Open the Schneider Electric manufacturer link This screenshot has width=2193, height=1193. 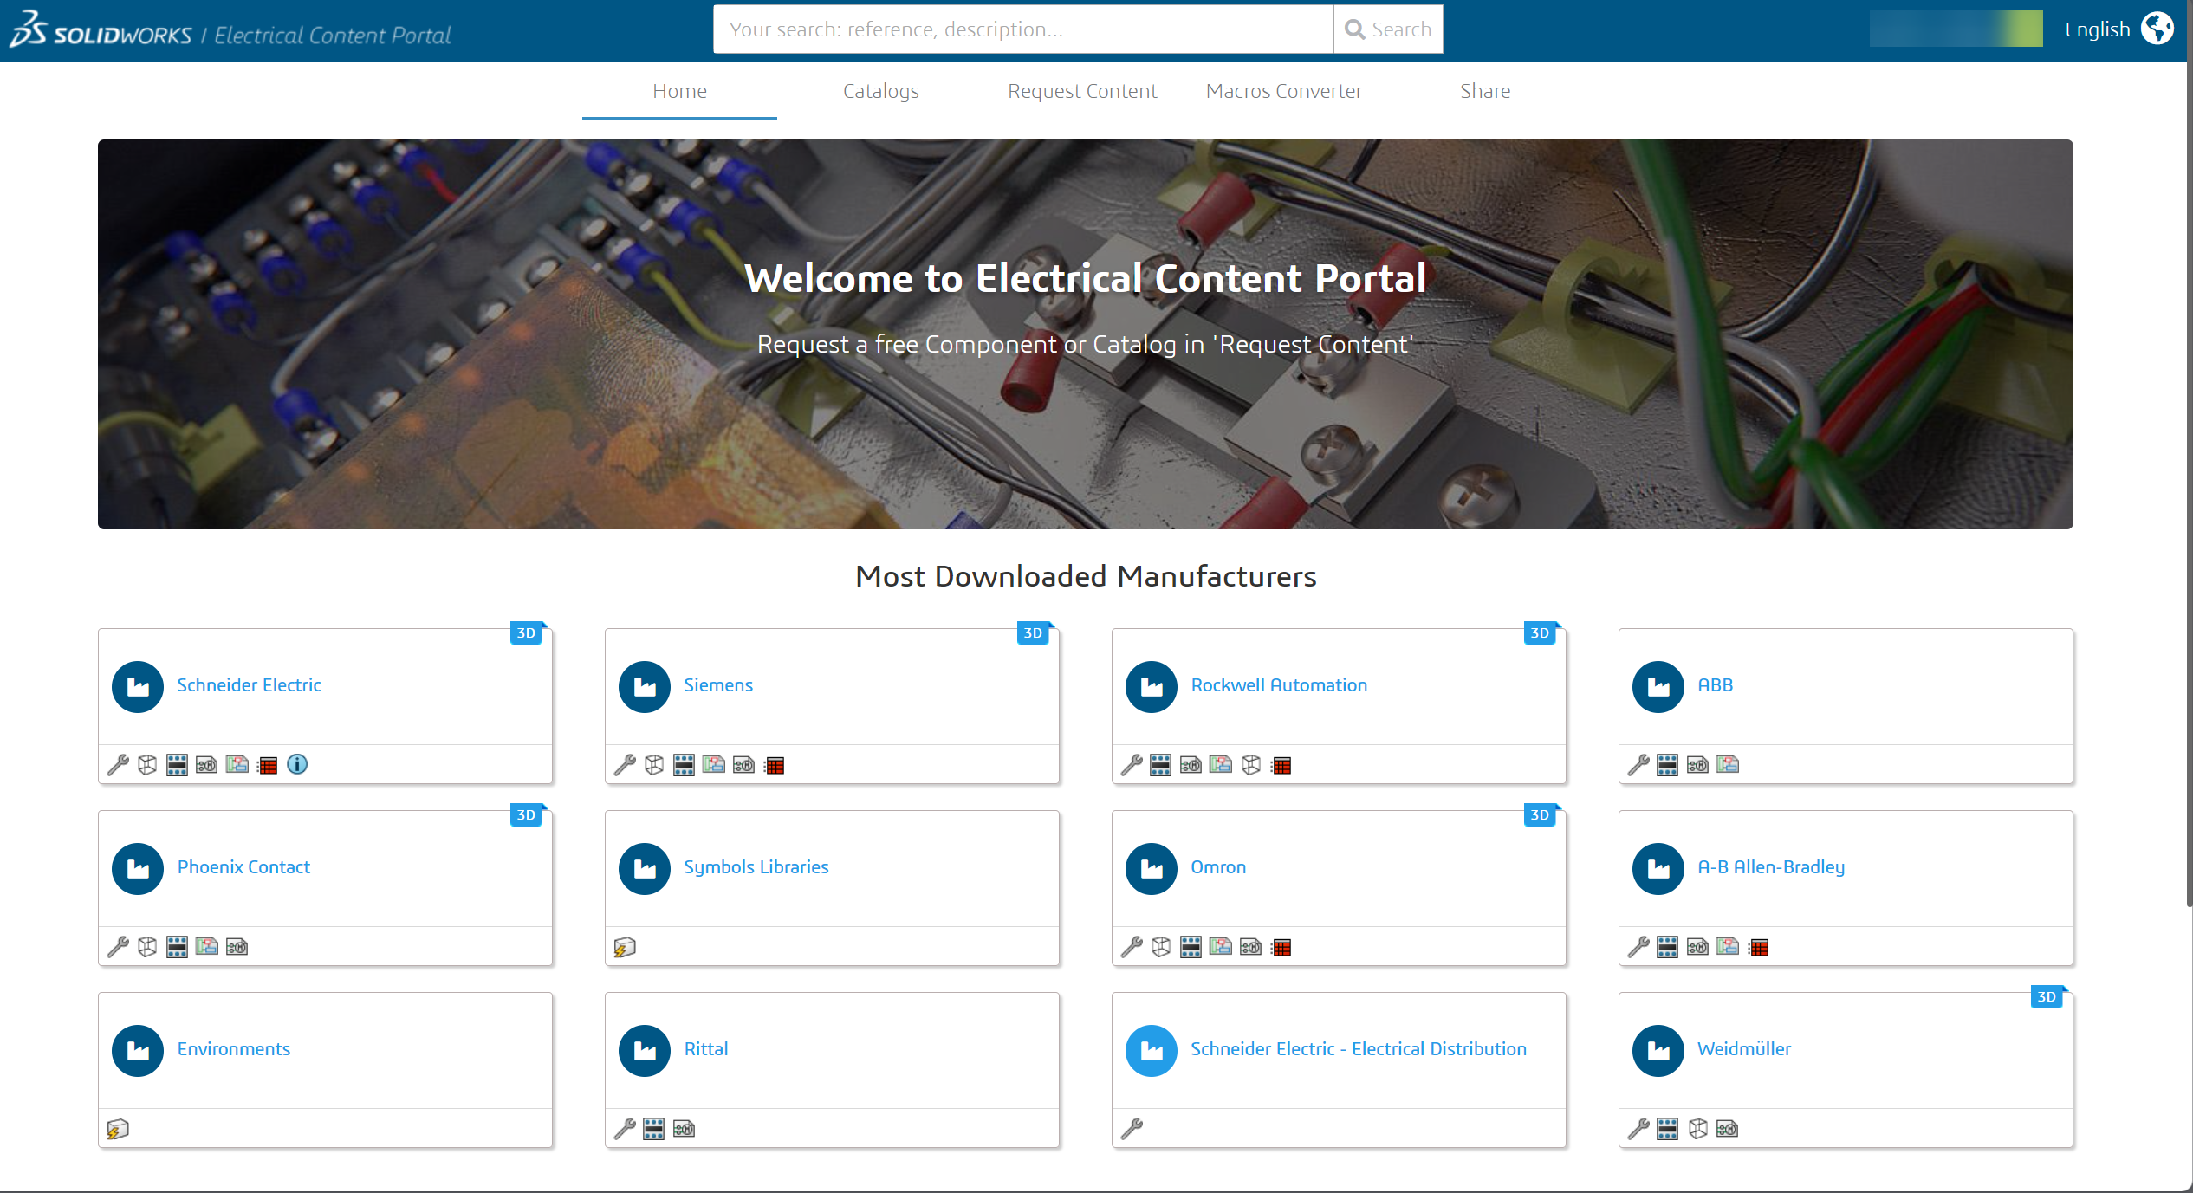(x=249, y=685)
